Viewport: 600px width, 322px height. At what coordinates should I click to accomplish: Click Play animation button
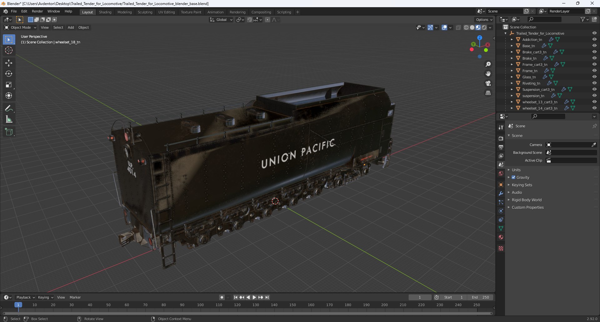pos(254,297)
